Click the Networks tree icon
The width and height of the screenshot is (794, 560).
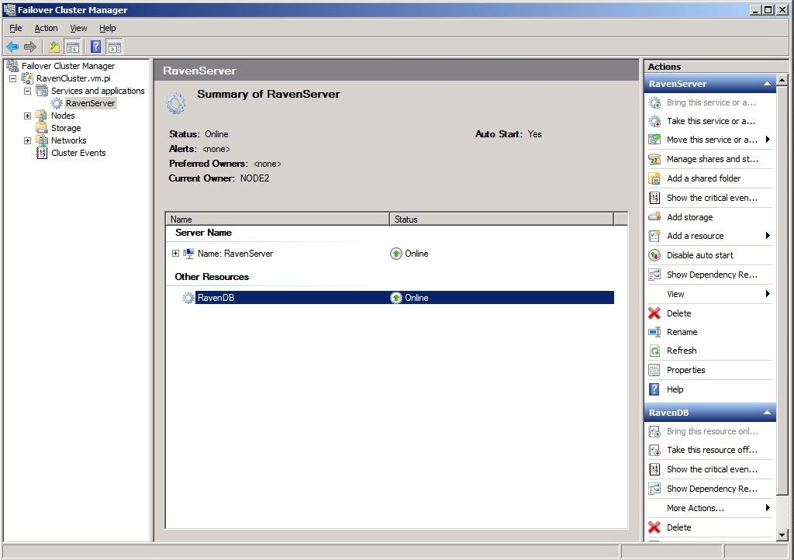42,140
